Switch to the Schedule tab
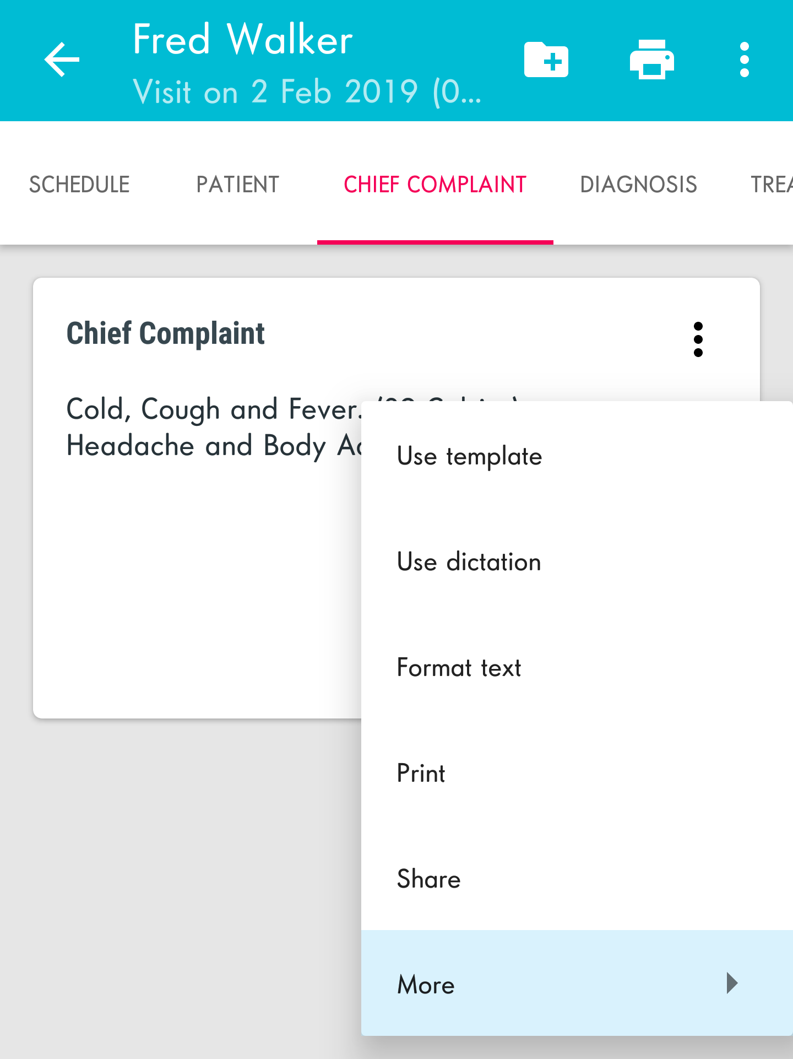 point(79,184)
